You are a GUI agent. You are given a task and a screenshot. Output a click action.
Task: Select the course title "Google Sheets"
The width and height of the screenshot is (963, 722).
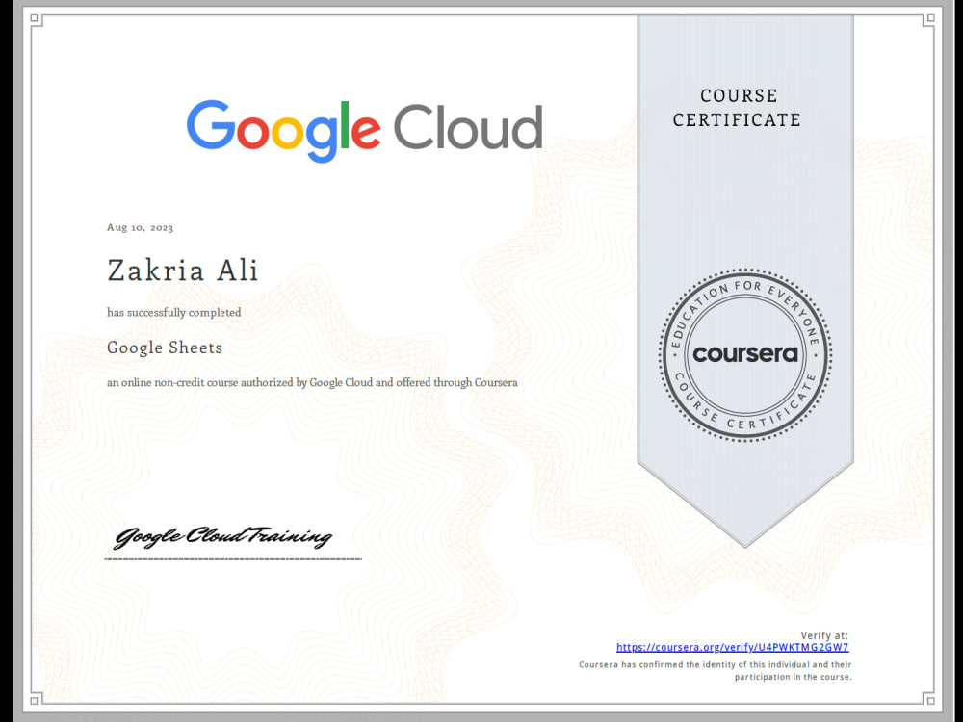tap(165, 348)
